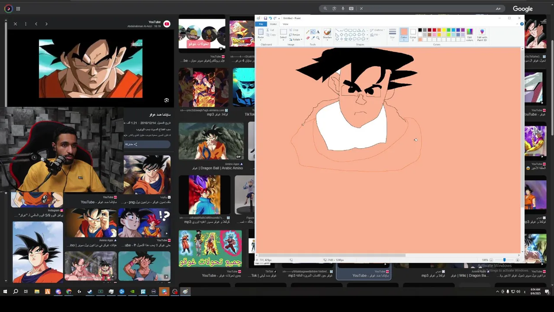The height and width of the screenshot is (312, 554).
Task: Move the Paint zoom slider
Action: click(504, 260)
